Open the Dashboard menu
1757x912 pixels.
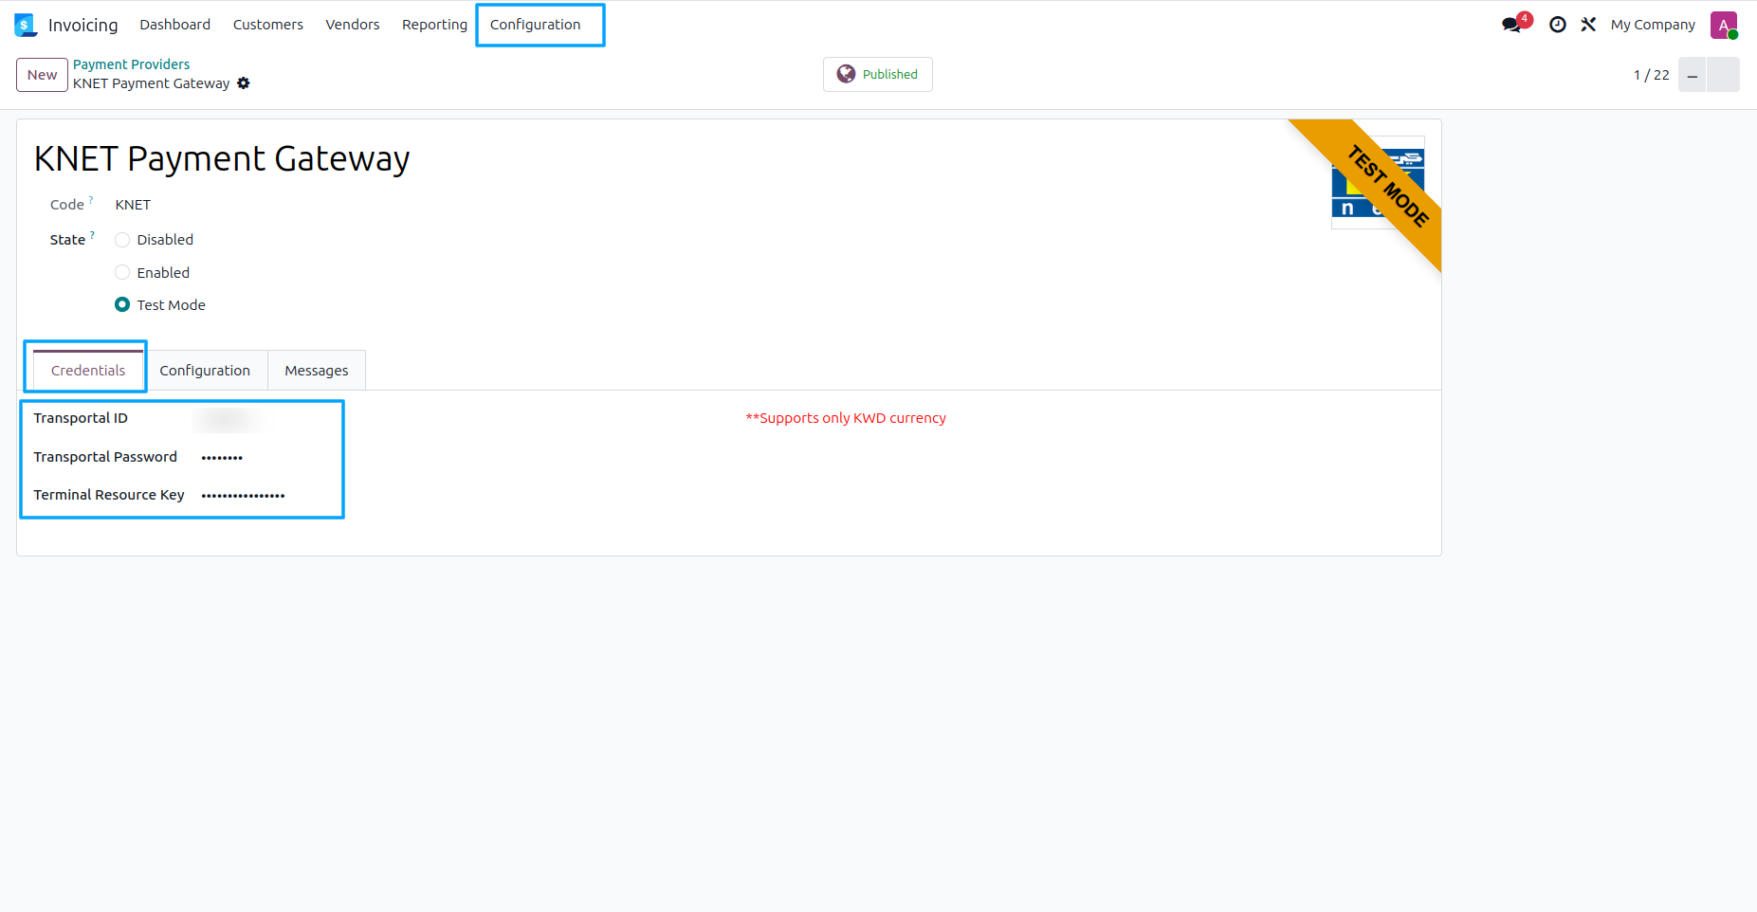tap(175, 25)
